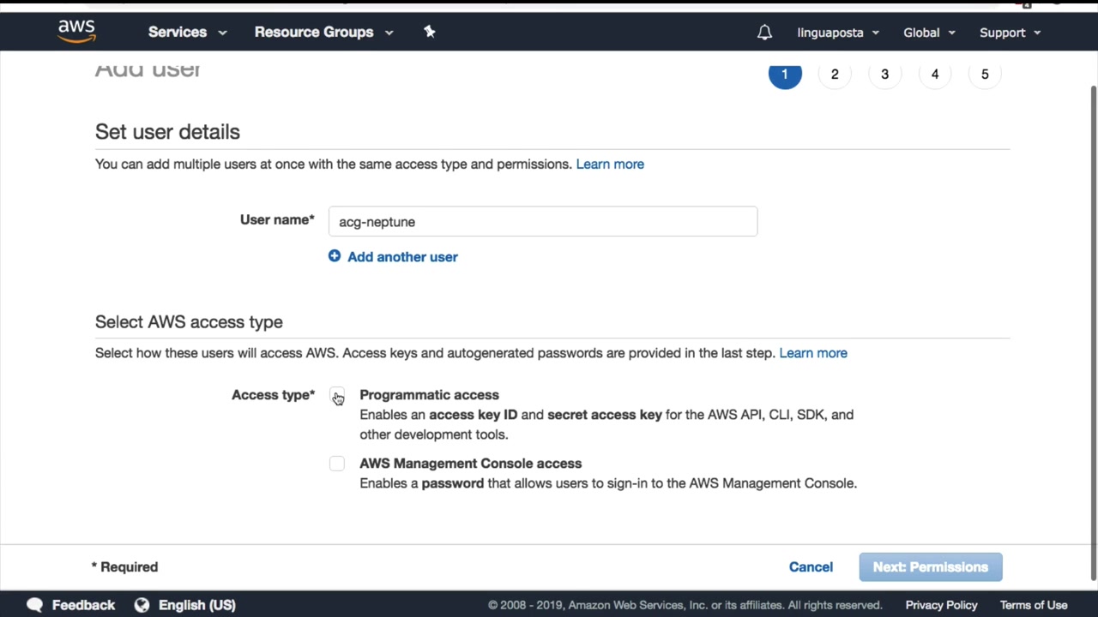Open the linguaposta account dropdown

838,33
